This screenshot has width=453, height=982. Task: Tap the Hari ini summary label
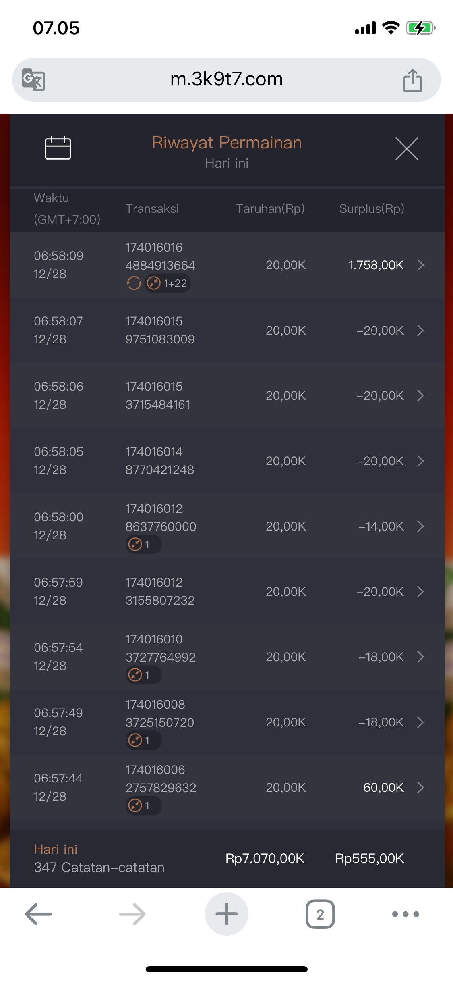pos(56,849)
